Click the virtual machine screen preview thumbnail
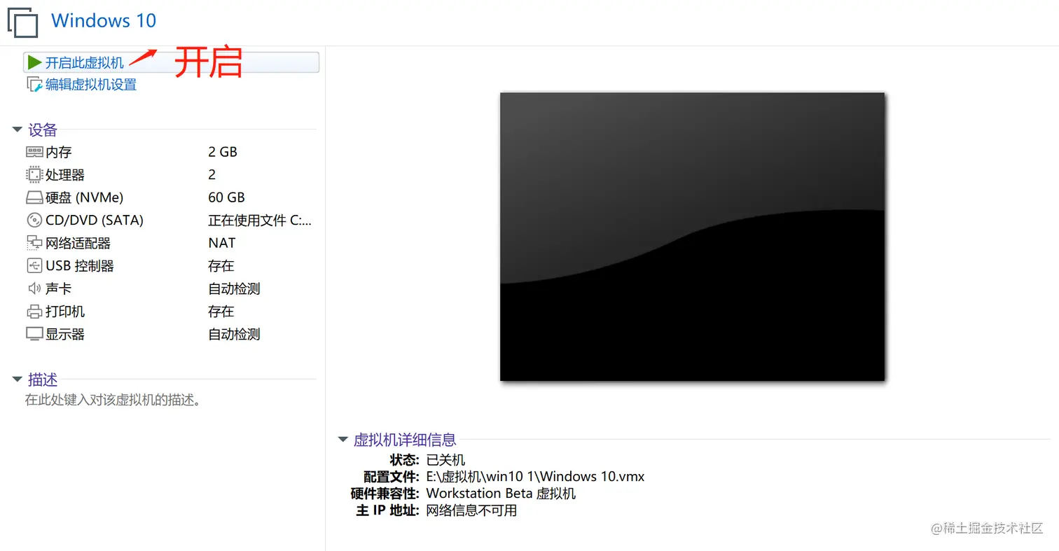1059x551 pixels. 693,236
